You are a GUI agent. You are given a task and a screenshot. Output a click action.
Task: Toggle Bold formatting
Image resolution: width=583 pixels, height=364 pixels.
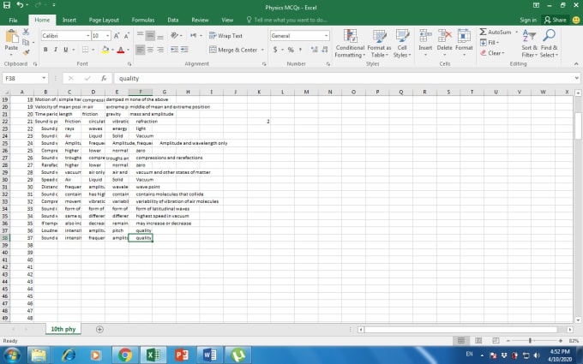click(45, 50)
